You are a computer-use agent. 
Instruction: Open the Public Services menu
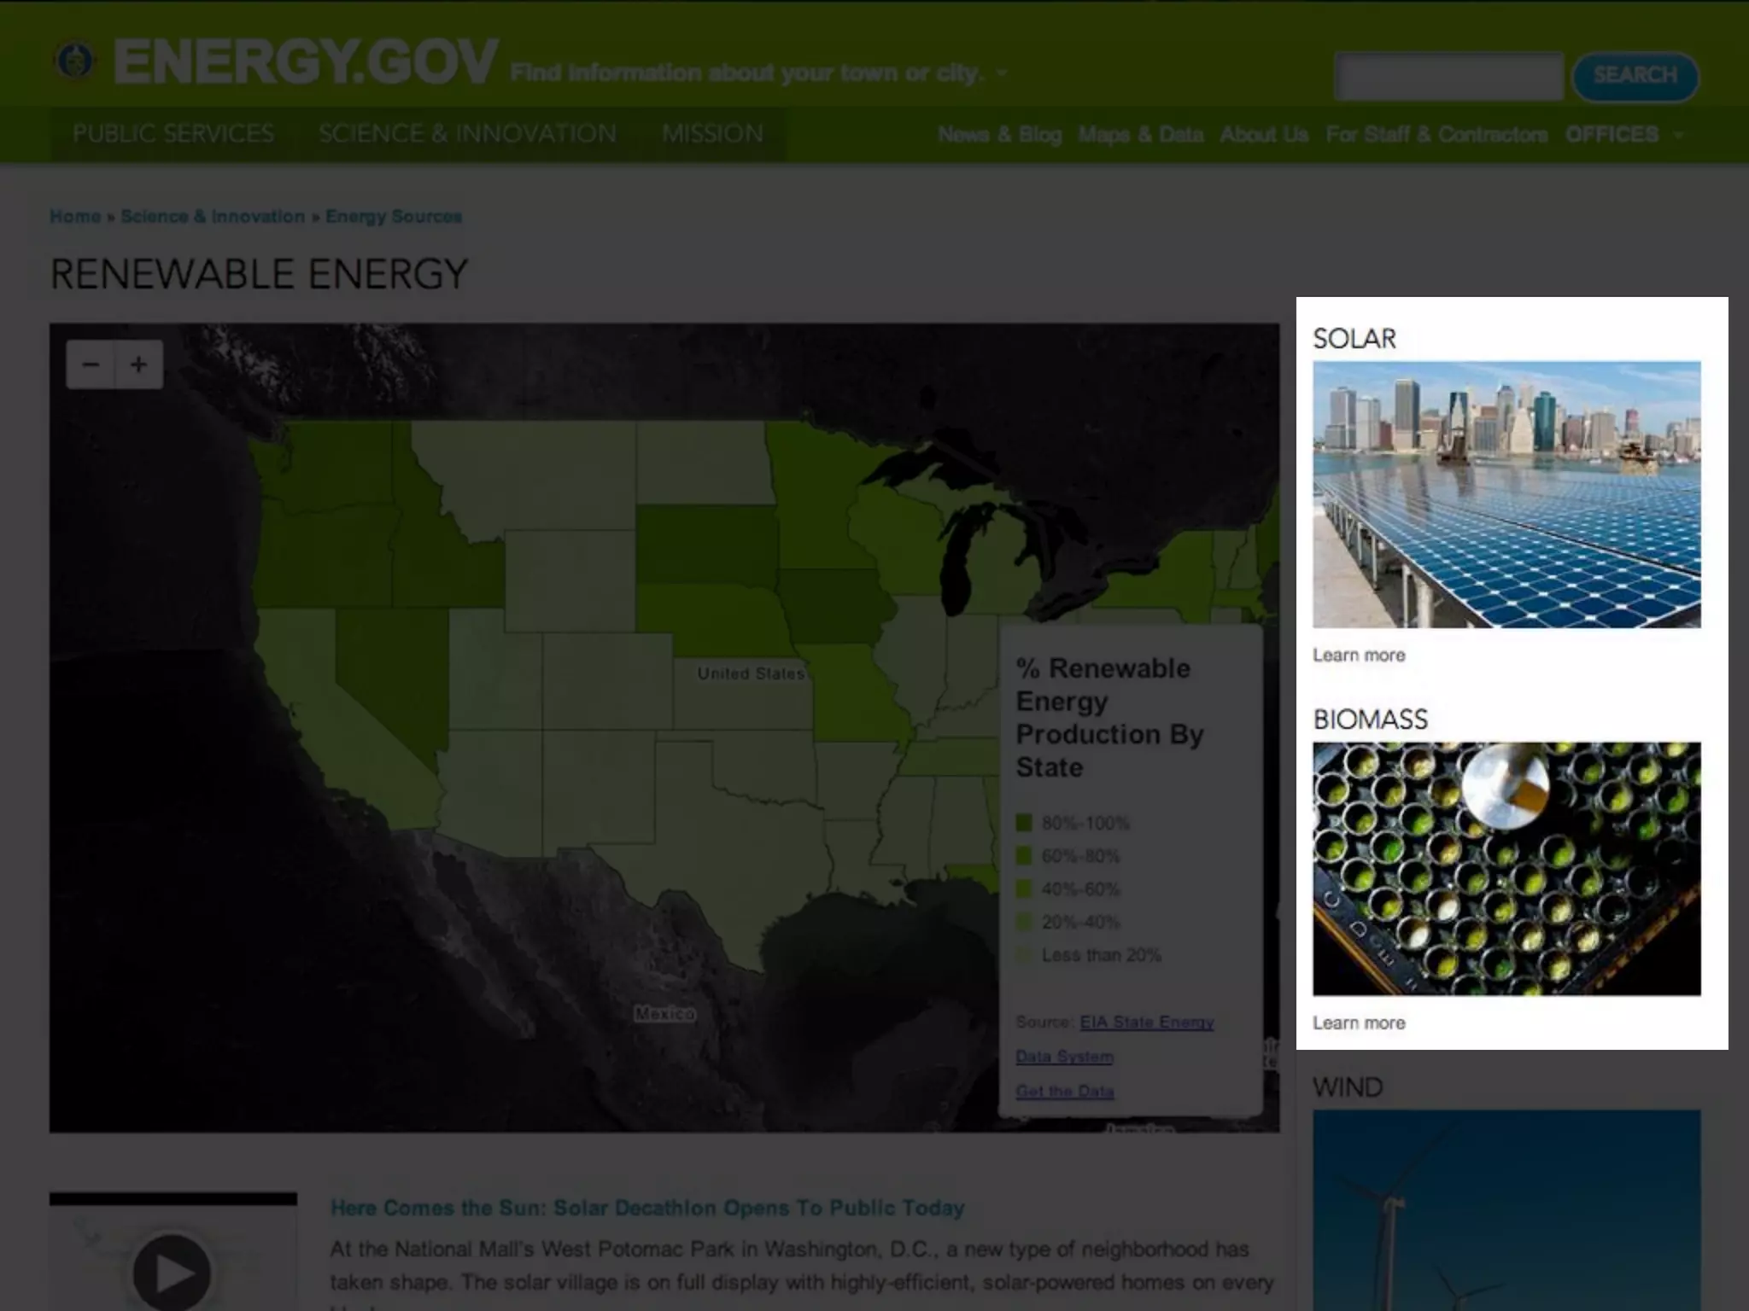point(173,134)
